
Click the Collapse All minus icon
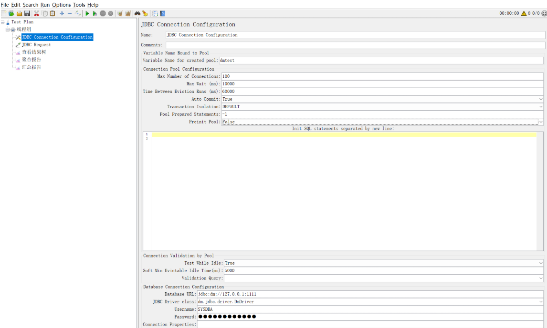coord(69,13)
